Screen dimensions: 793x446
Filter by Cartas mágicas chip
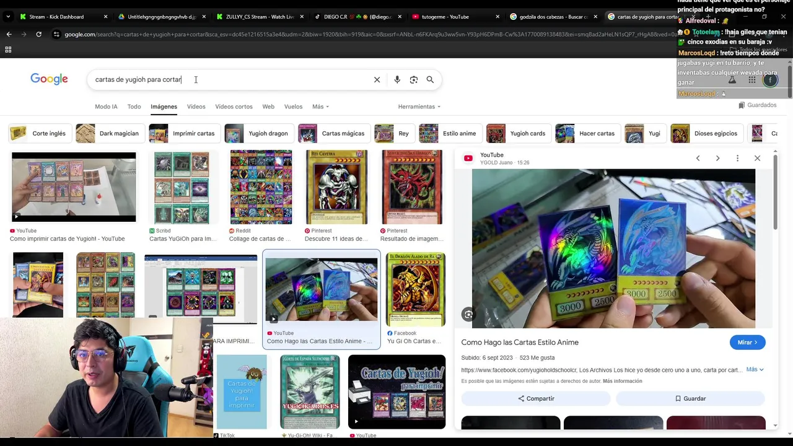click(x=333, y=133)
